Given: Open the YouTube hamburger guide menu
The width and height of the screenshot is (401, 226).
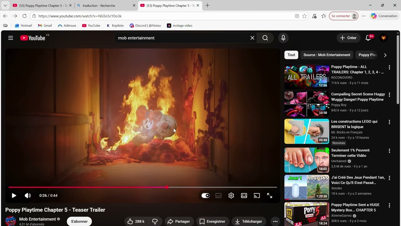Looking at the screenshot, I should 11,38.
